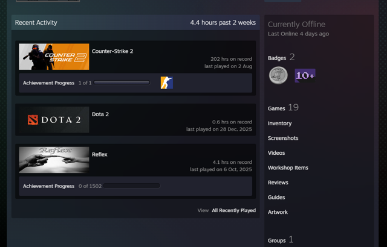Click 'last played on 28 Dec, 2025' text

click(219, 129)
